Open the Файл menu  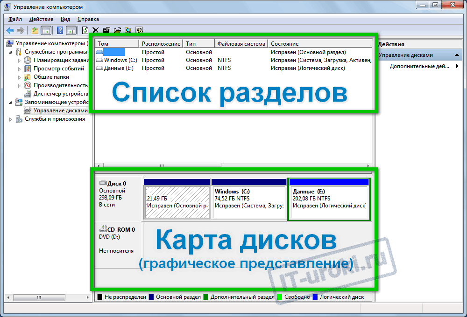pos(15,19)
